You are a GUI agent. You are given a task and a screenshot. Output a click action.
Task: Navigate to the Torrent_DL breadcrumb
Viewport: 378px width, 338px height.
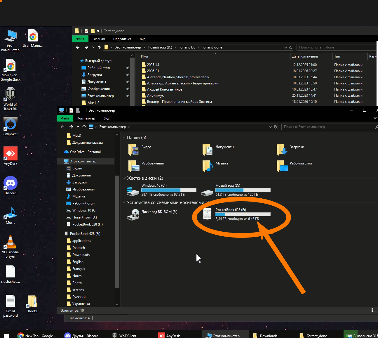pos(187,47)
